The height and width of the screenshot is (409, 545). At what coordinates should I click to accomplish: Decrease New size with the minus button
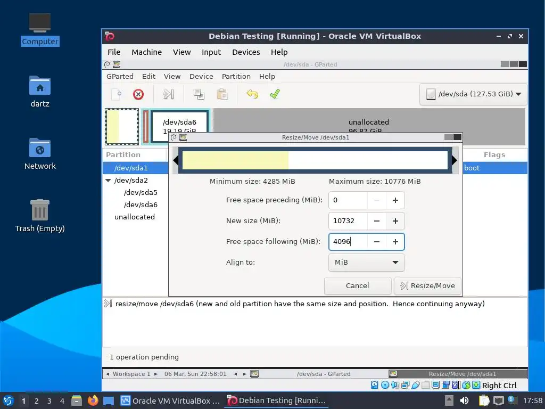point(376,221)
